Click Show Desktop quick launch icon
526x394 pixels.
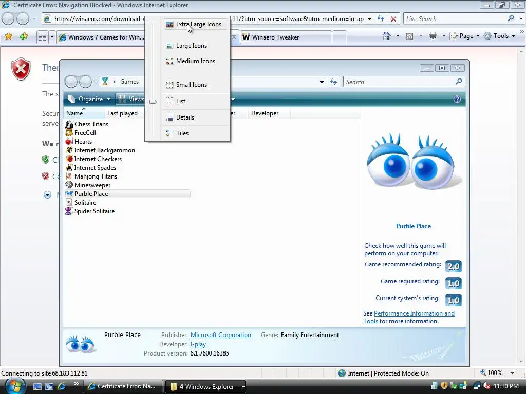[x=37, y=386]
